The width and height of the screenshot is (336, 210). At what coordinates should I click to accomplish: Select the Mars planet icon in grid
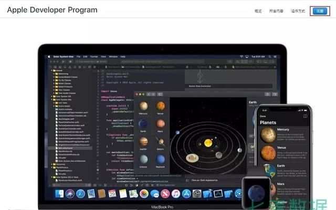[160, 124]
